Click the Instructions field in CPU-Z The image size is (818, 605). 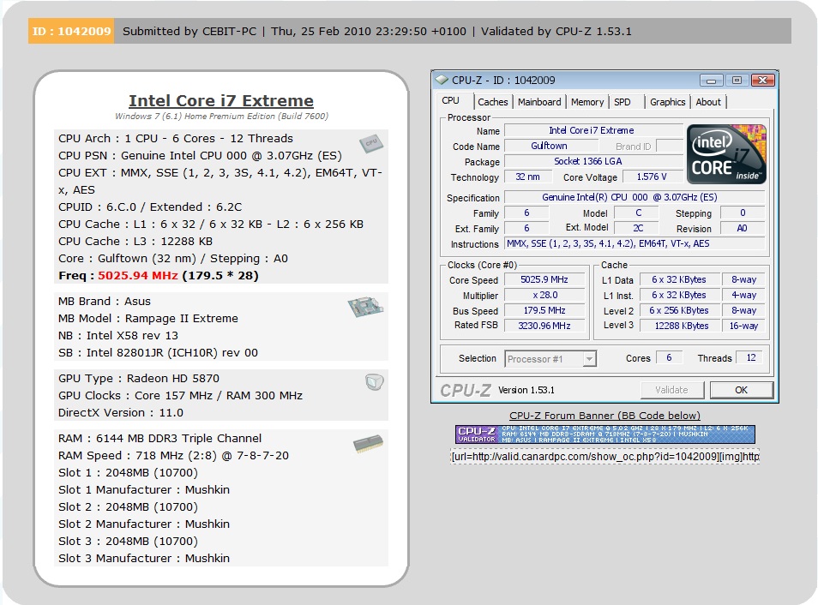pyautogui.click(x=635, y=243)
